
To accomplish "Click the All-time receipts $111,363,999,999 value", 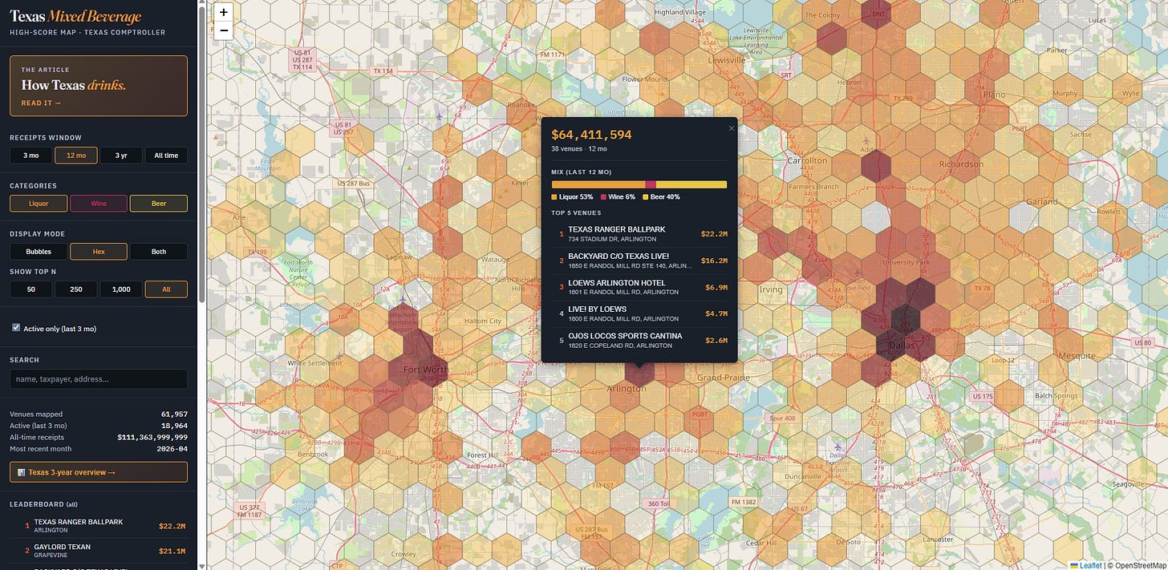I will 152,437.
